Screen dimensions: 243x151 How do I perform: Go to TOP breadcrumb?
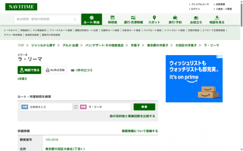coord(21,45)
